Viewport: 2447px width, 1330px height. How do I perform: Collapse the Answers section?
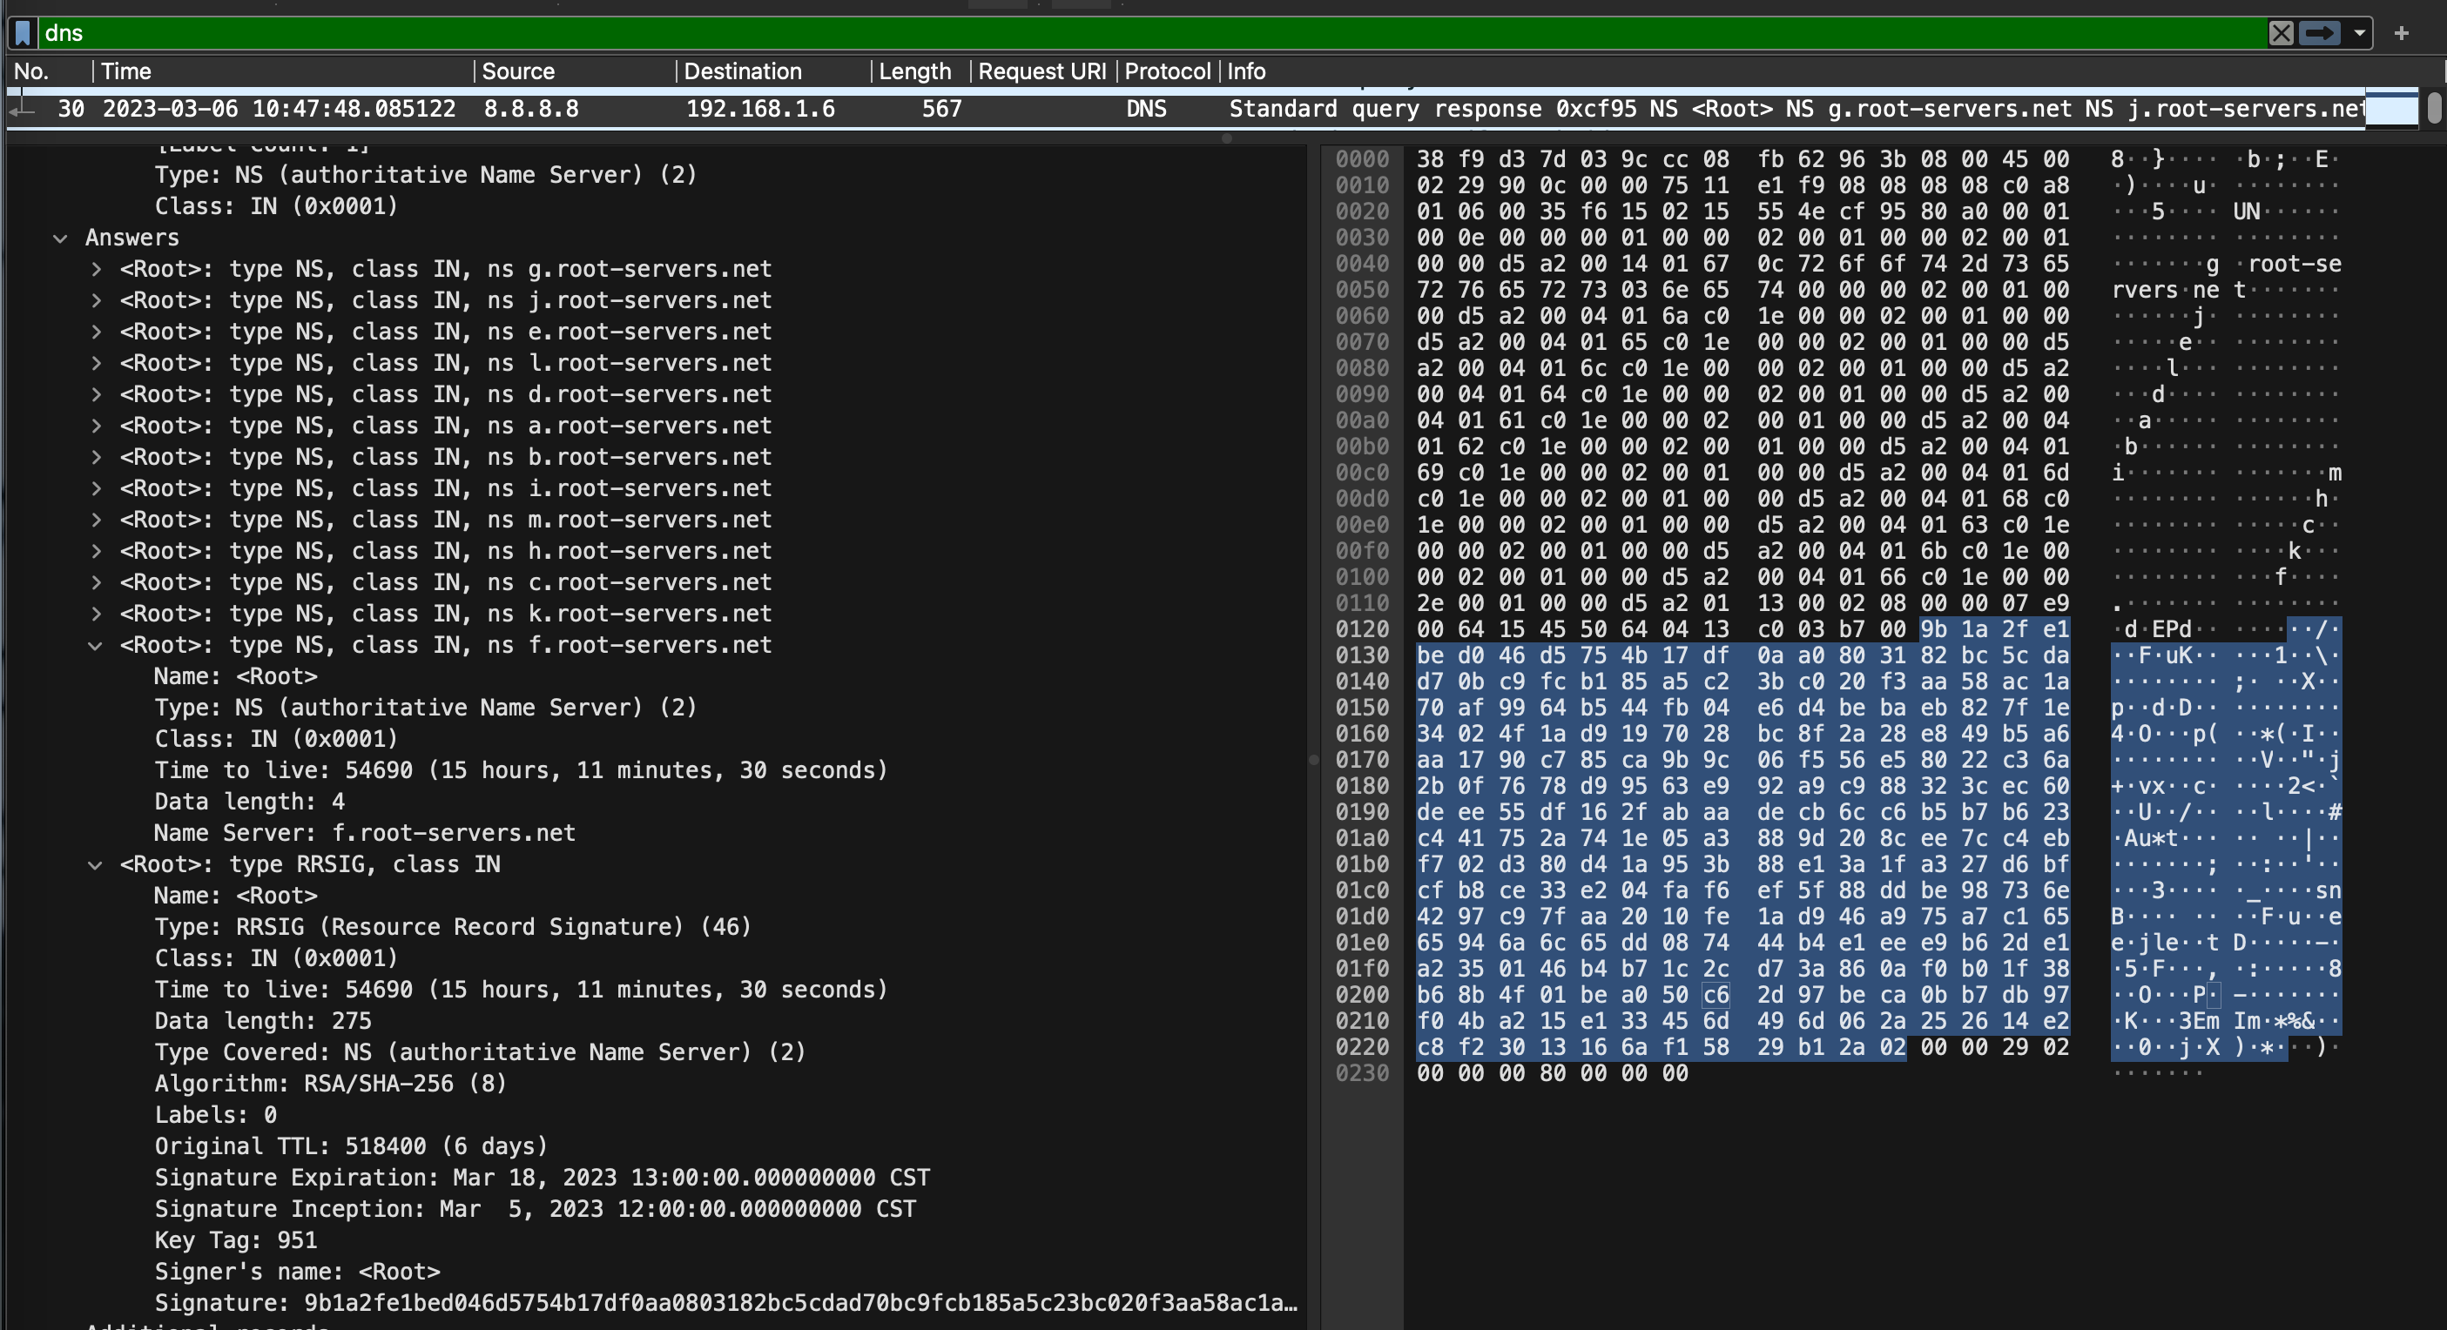(x=60, y=238)
